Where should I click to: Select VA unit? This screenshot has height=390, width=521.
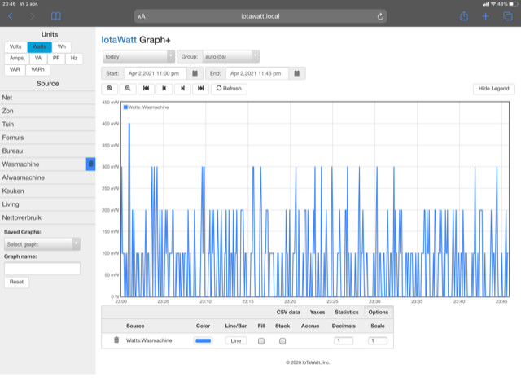point(38,58)
